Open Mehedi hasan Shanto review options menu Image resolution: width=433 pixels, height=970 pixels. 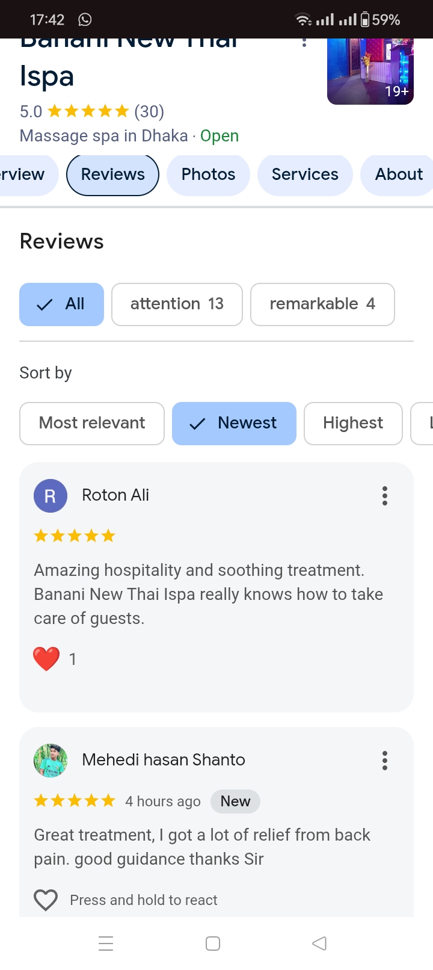click(x=385, y=761)
